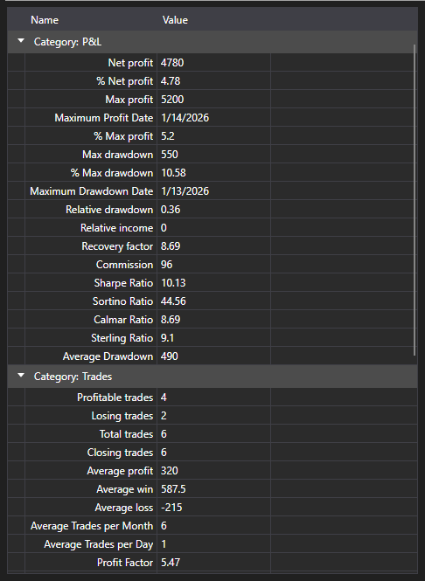Click the Losing trades label

(122, 416)
